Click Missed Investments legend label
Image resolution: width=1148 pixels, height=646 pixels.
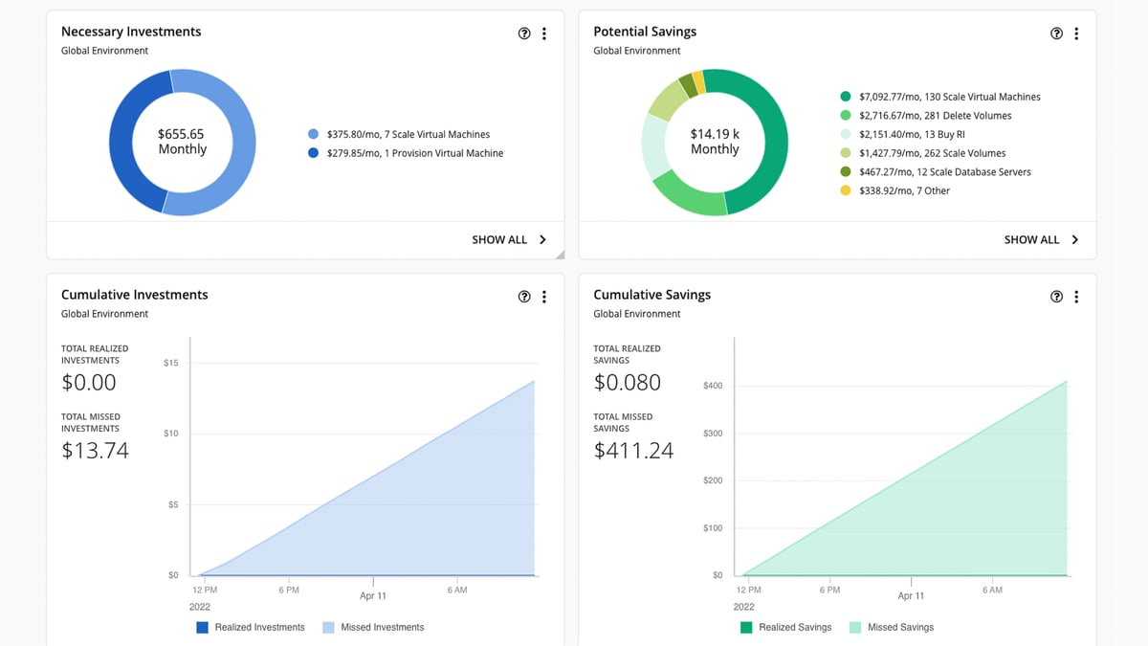[383, 628]
